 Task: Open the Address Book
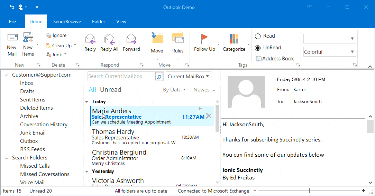pos(275,59)
